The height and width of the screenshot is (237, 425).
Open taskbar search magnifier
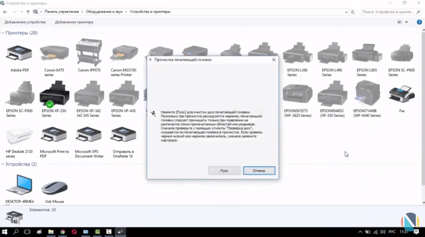point(16,232)
